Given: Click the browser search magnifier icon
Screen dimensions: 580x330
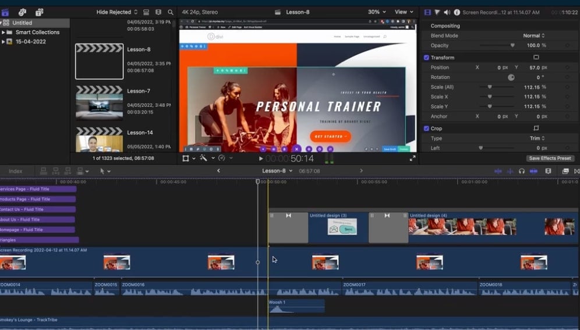Looking at the screenshot, I should click(x=170, y=12).
